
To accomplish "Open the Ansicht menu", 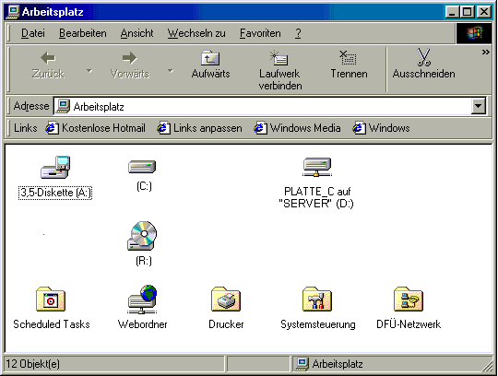I will [136, 33].
